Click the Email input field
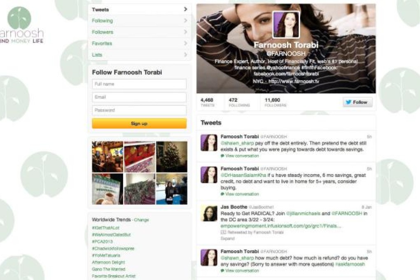420x280 pixels. click(139, 97)
